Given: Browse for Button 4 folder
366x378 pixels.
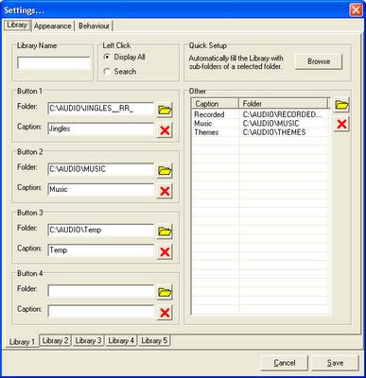Looking at the screenshot, I should pyautogui.click(x=165, y=292).
